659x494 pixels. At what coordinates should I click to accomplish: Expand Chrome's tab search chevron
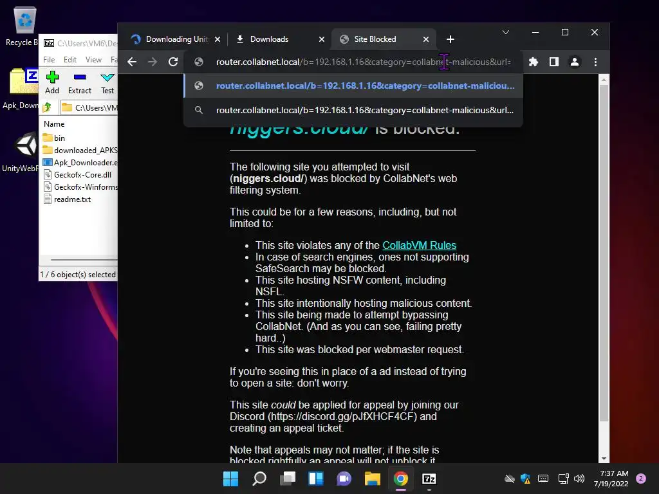(x=506, y=32)
